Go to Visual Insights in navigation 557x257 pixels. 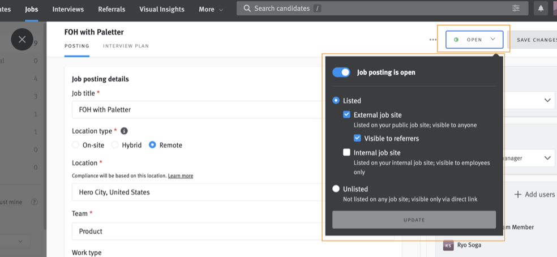[x=162, y=9]
